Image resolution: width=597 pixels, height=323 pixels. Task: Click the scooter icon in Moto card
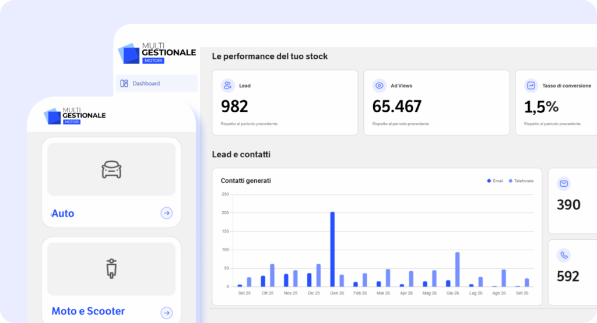pyautogui.click(x=111, y=268)
